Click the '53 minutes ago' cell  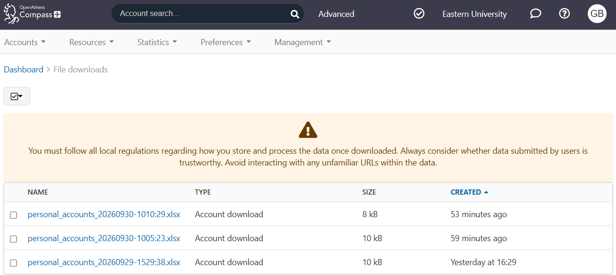coord(478,214)
